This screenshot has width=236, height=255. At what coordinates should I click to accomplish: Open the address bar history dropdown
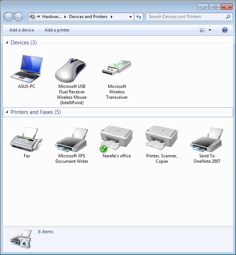pos(130,17)
